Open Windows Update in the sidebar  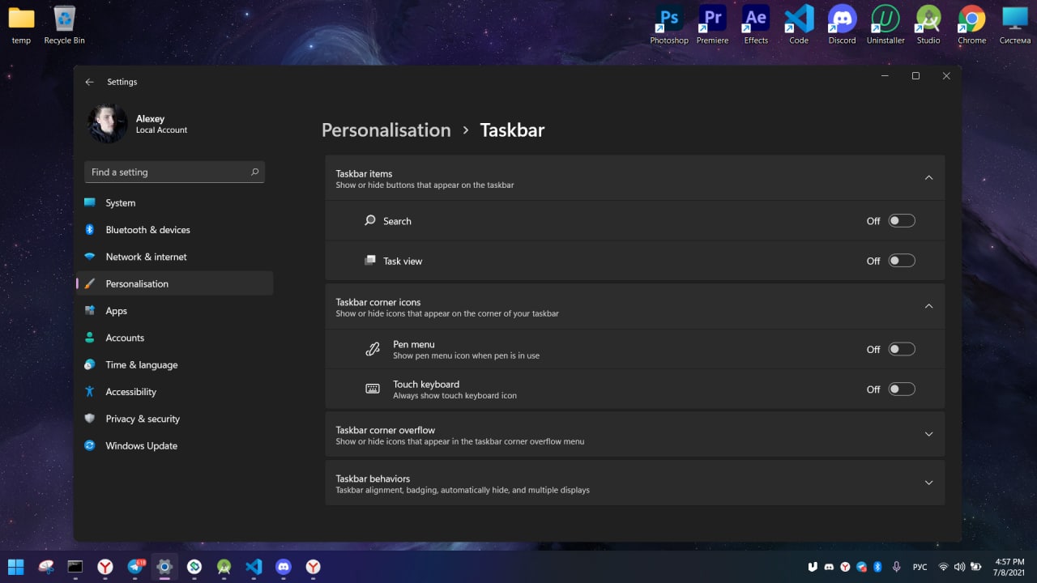[175, 445]
